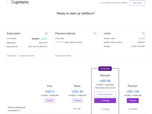Open the info icon next to Online ordering and reservations
The image size is (152, 114).
(20, 110)
